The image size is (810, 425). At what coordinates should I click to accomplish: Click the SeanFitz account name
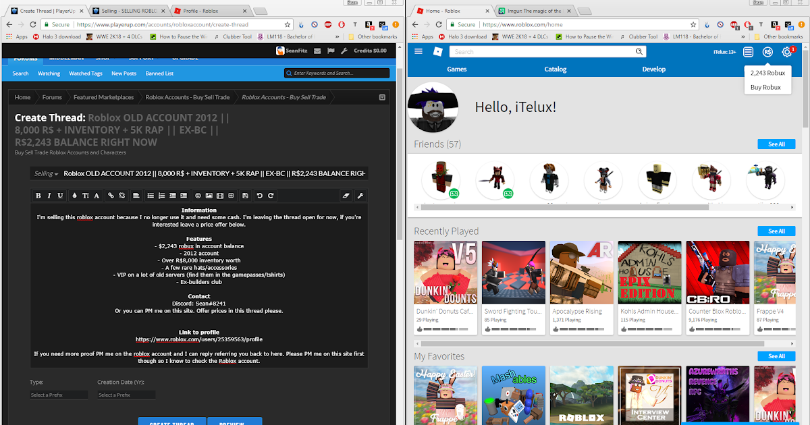click(295, 51)
